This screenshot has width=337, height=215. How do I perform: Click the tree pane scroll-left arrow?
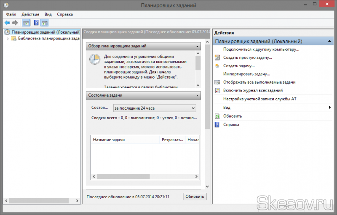(6, 201)
